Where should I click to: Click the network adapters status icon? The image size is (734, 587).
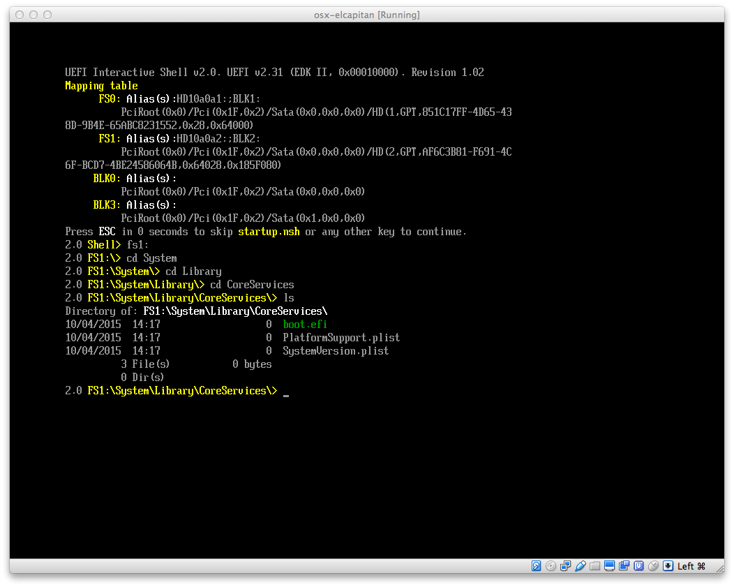(x=565, y=566)
